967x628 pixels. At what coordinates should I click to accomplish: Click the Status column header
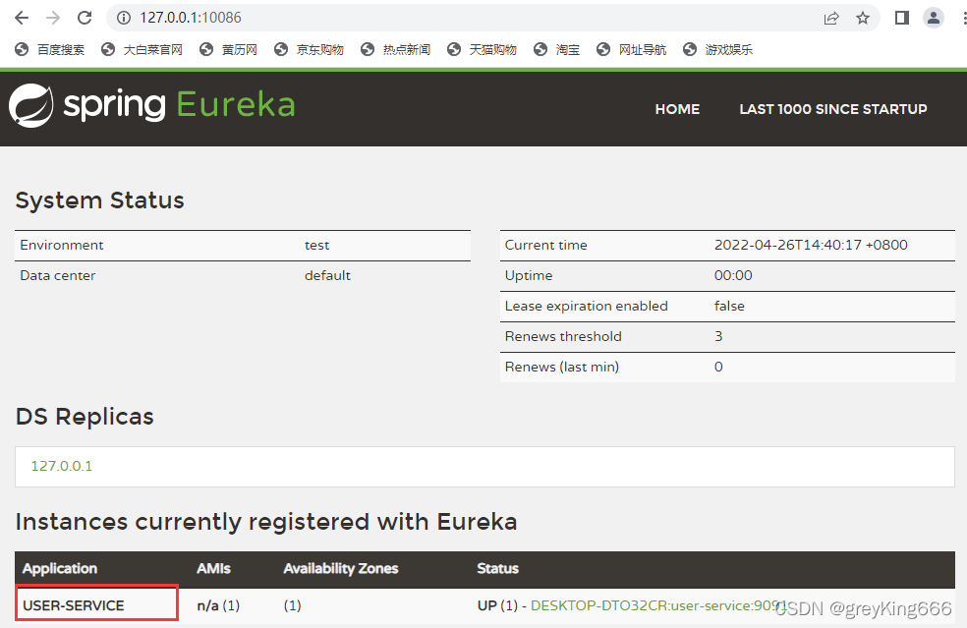[497, 568]
